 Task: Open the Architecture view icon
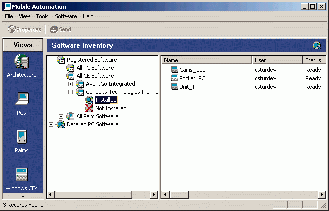[21, 62]
